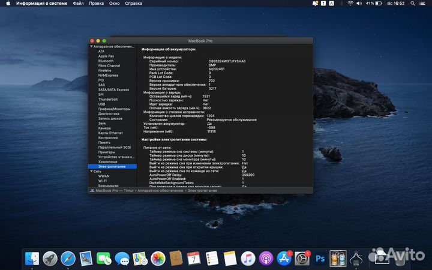Open Podcasts purple icon in Dock
This screenshot has height=270, width=432.
click(x=266, y=259)
